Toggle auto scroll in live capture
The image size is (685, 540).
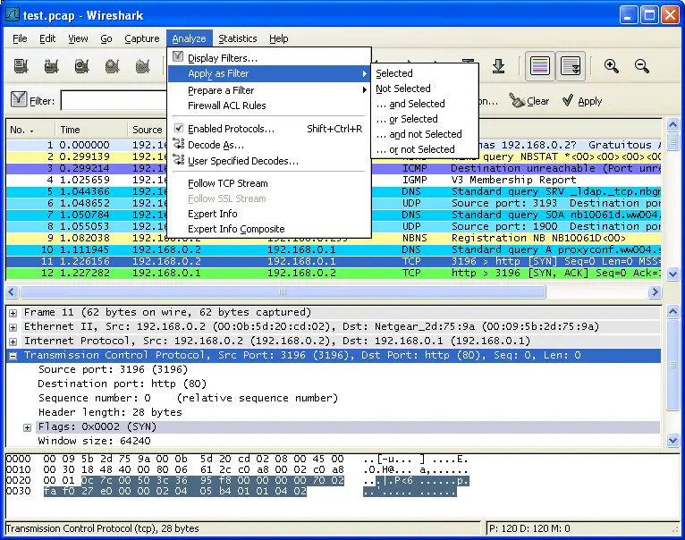coord(570,66)
